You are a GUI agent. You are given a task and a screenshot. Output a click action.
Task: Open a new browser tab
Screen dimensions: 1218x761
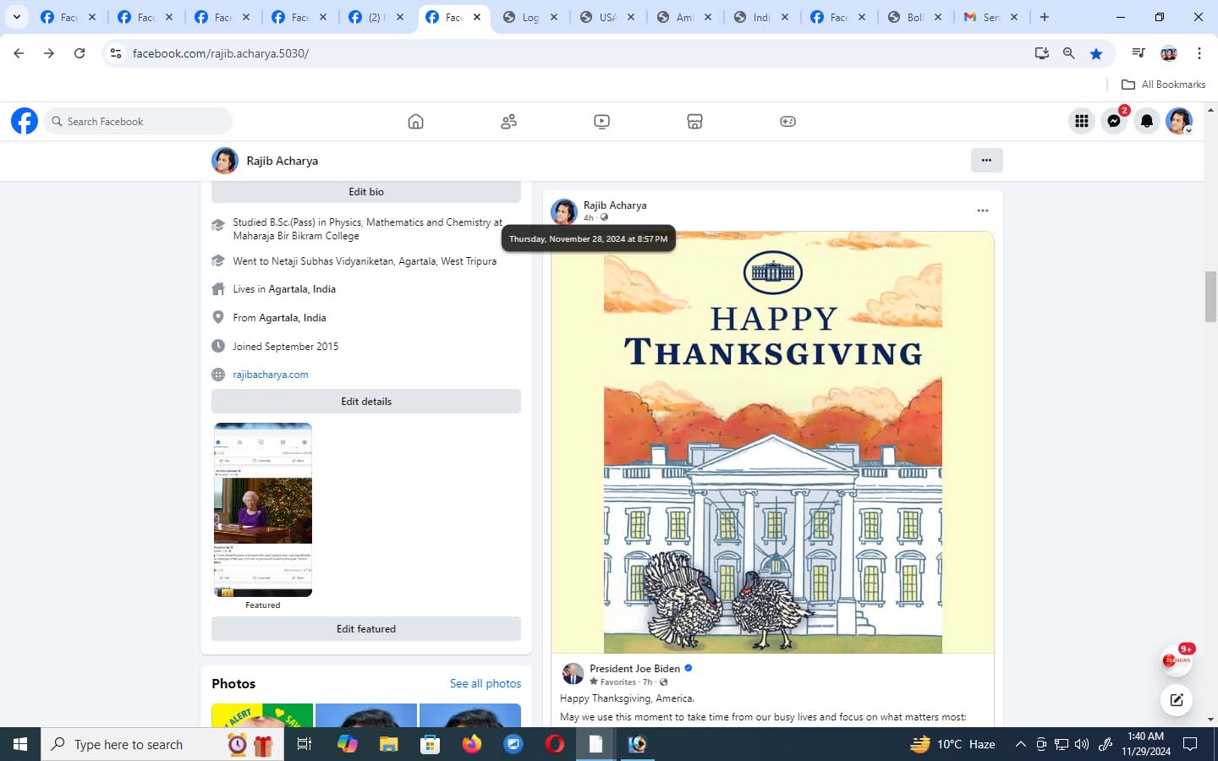pos(1045,17)
